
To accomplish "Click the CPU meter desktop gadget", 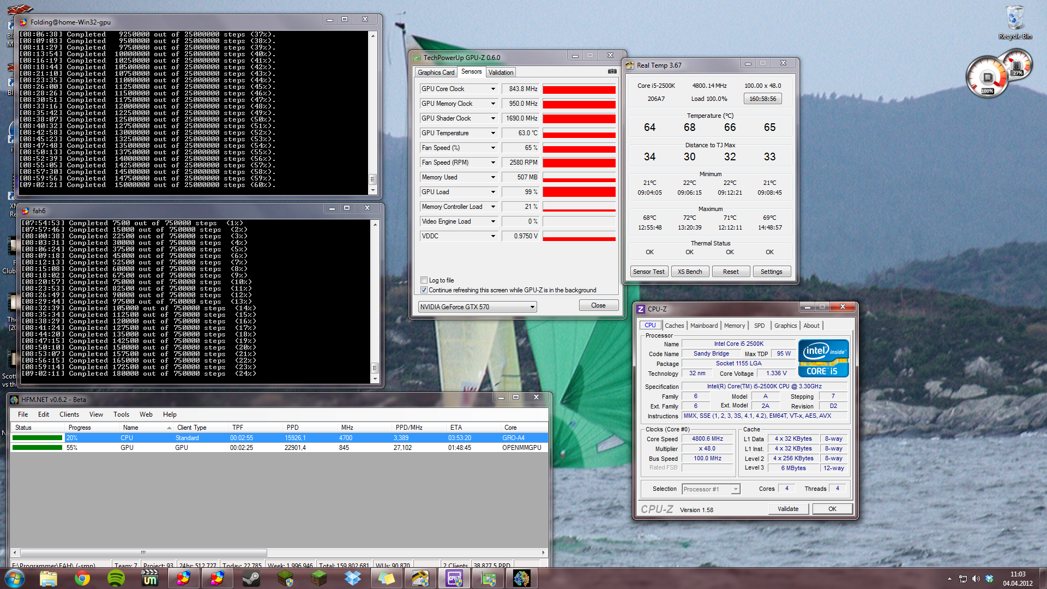I will (x=988, y=77).
